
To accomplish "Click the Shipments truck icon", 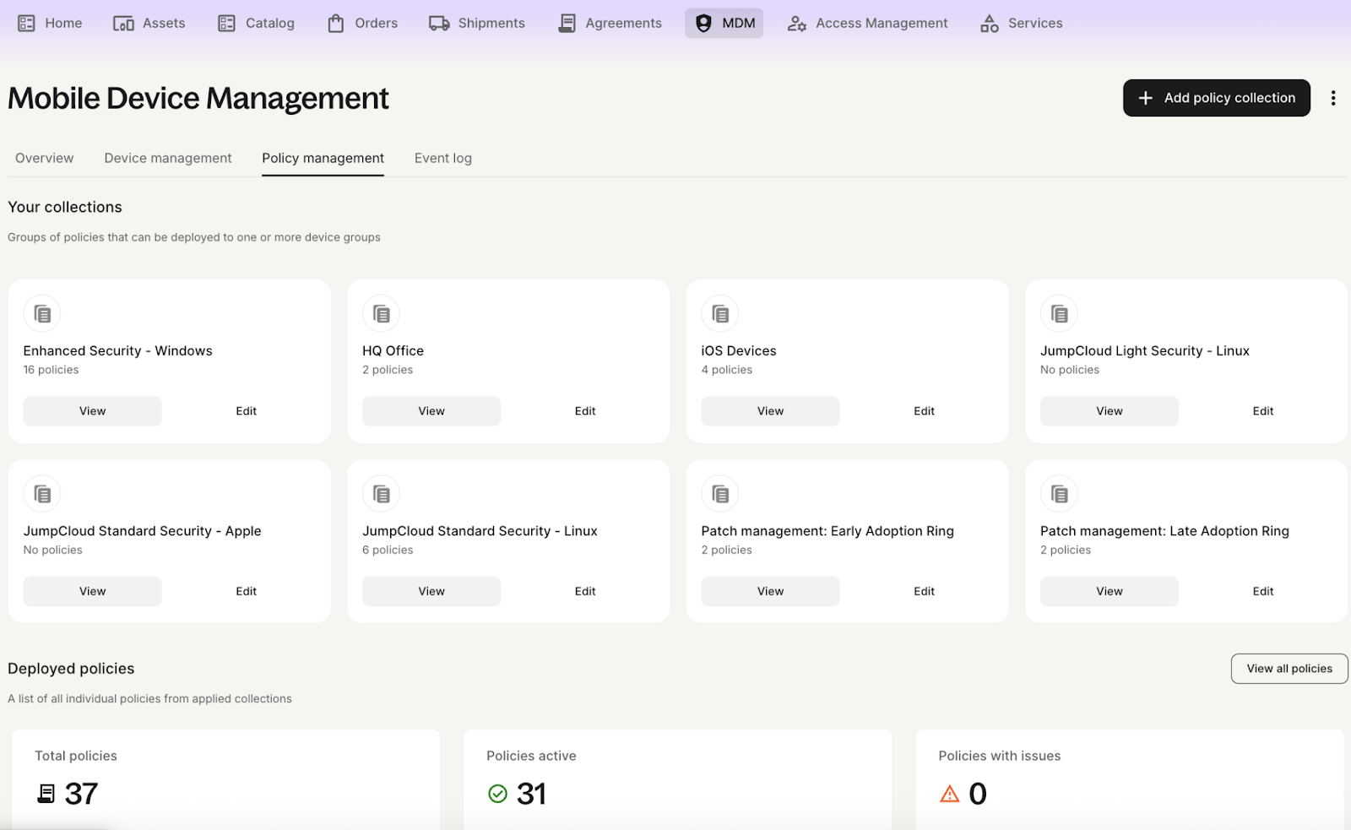I will click(438, 24).
